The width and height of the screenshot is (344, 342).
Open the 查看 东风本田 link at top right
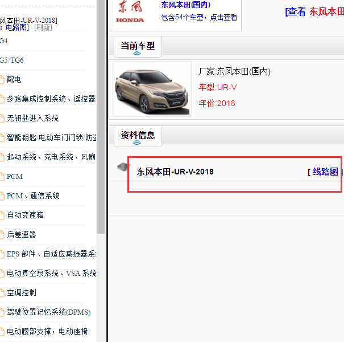coord(314,11)
